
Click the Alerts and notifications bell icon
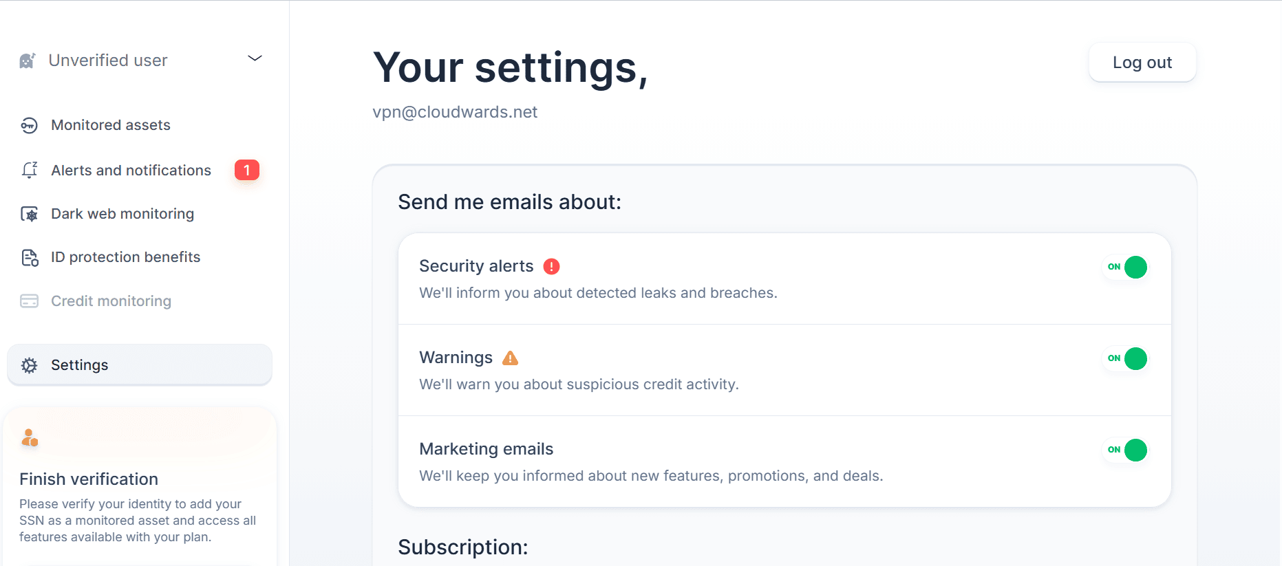coord(30,170)
